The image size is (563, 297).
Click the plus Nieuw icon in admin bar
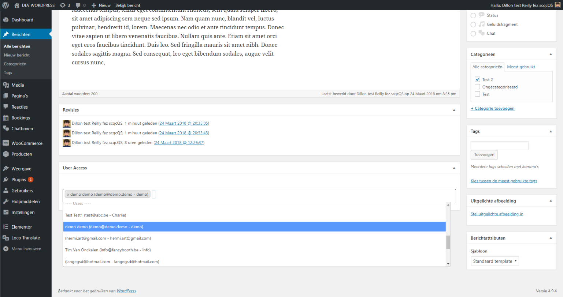coord(94,5)
